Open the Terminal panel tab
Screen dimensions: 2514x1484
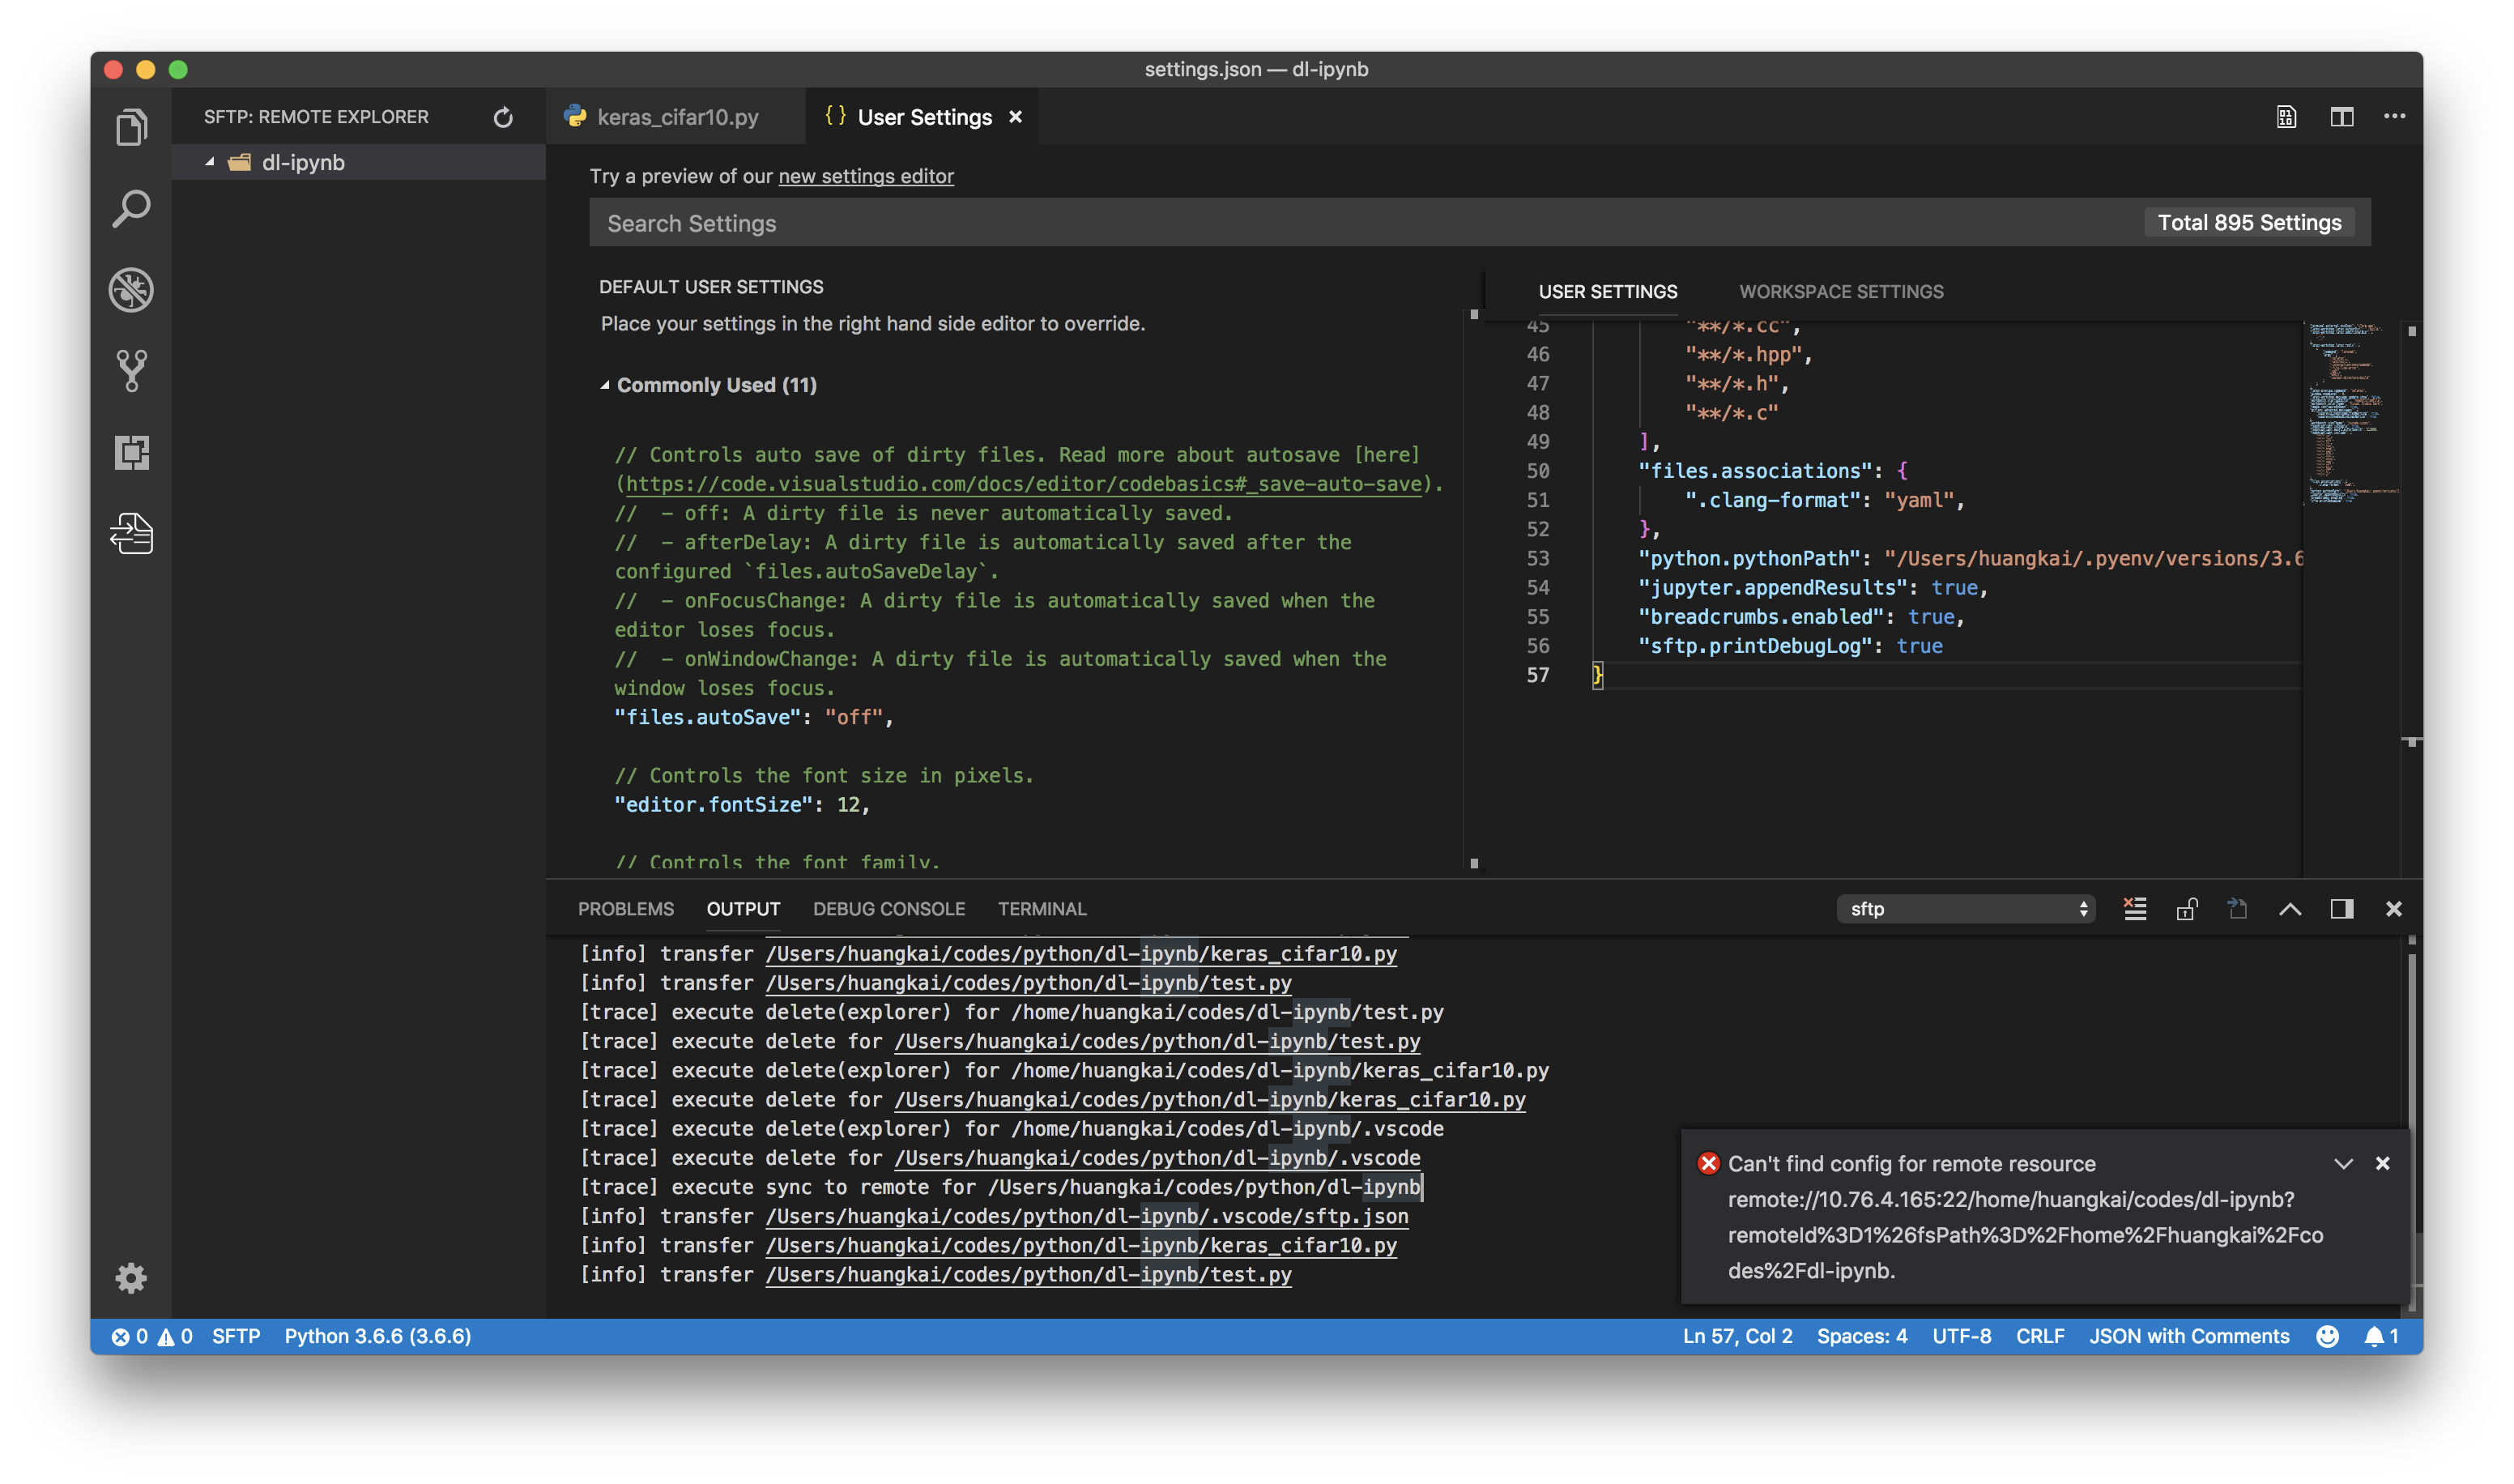[x=1042, y=909]
